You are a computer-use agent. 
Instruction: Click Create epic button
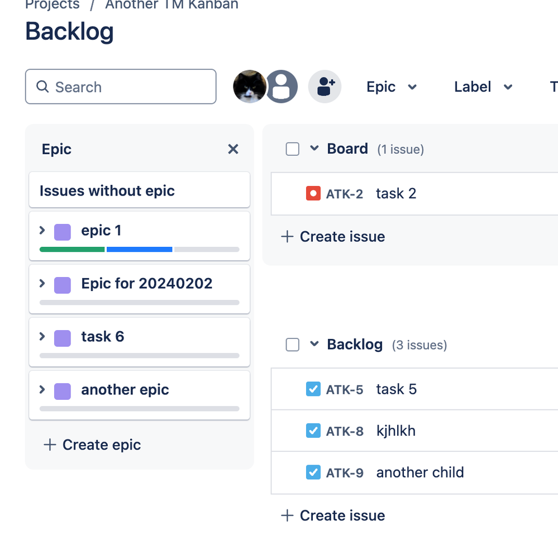[x=92, y=445]
